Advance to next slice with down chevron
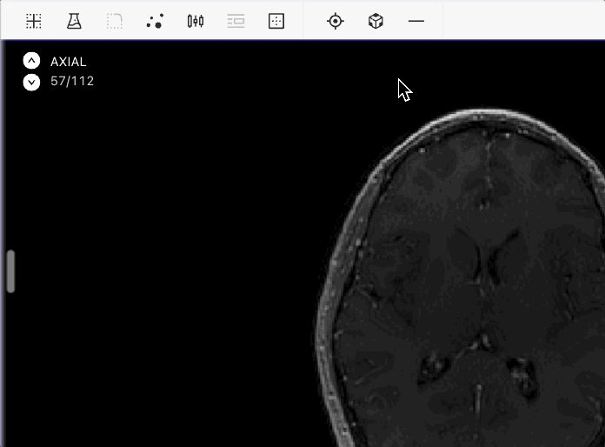The height and width of the screenshot is (447, 605). pos(31,82)
